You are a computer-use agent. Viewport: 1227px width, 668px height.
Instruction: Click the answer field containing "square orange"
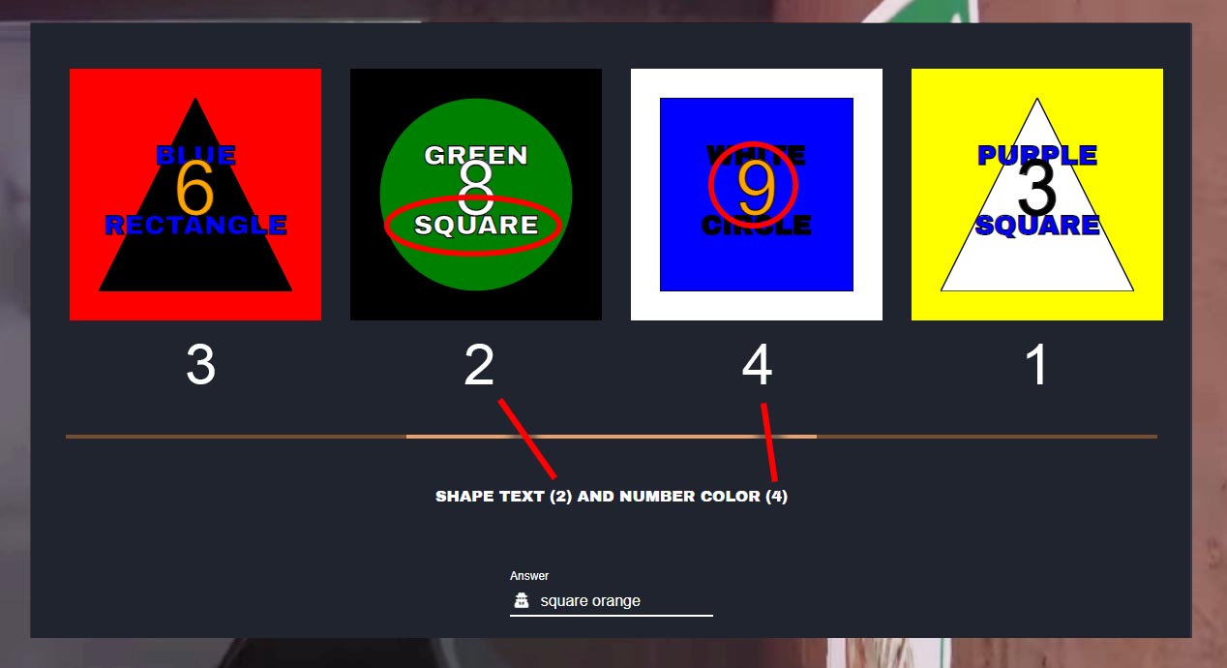[x=612, y=601]
